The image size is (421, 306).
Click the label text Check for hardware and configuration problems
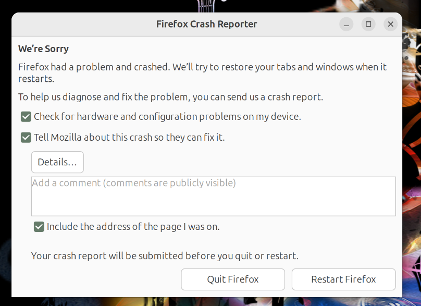pos(167,117)
